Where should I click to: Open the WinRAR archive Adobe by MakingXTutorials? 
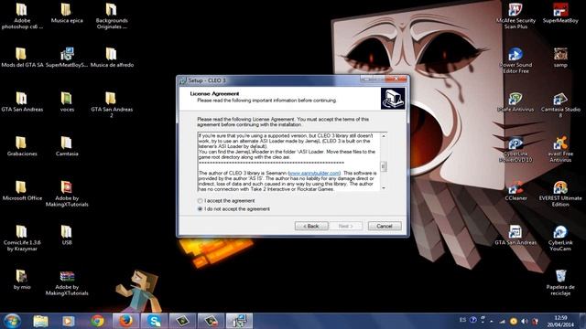(x=67, y=282)
